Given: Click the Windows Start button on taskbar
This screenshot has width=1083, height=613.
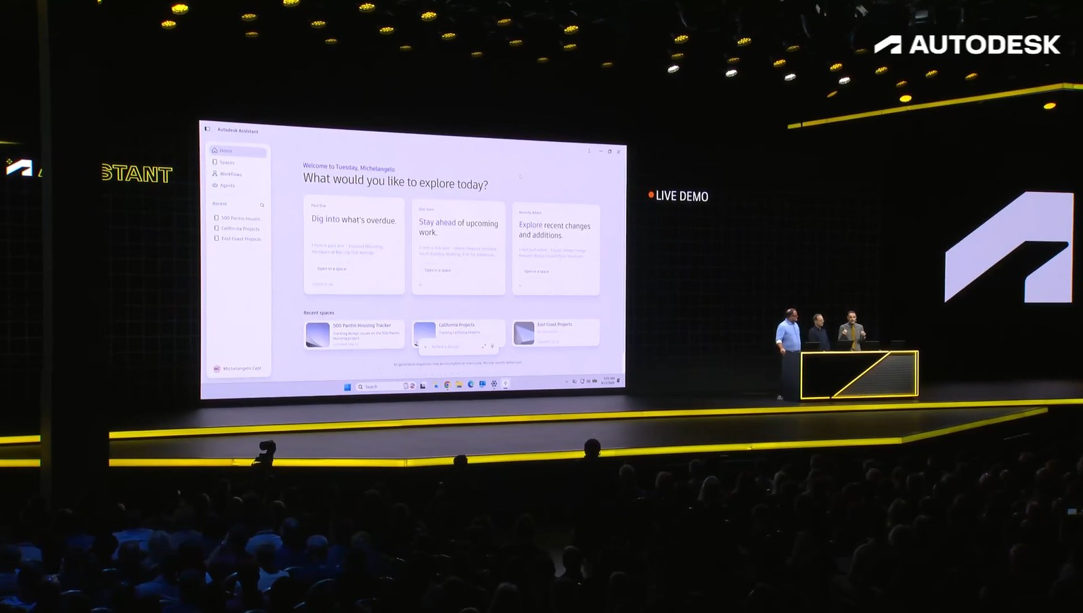Looking at the screenshot, I should point(347,387).
